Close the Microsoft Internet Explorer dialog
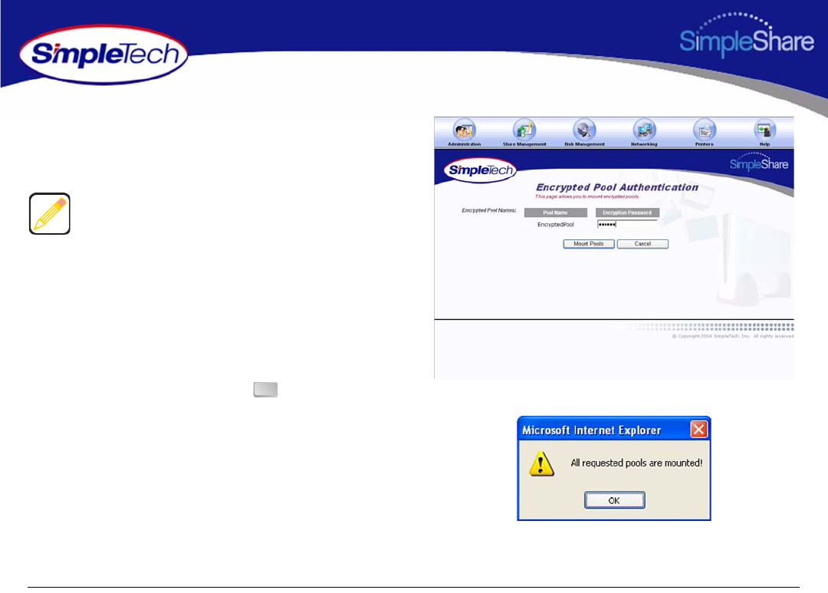This screenshot has height=593, width=828. point(698,429)
